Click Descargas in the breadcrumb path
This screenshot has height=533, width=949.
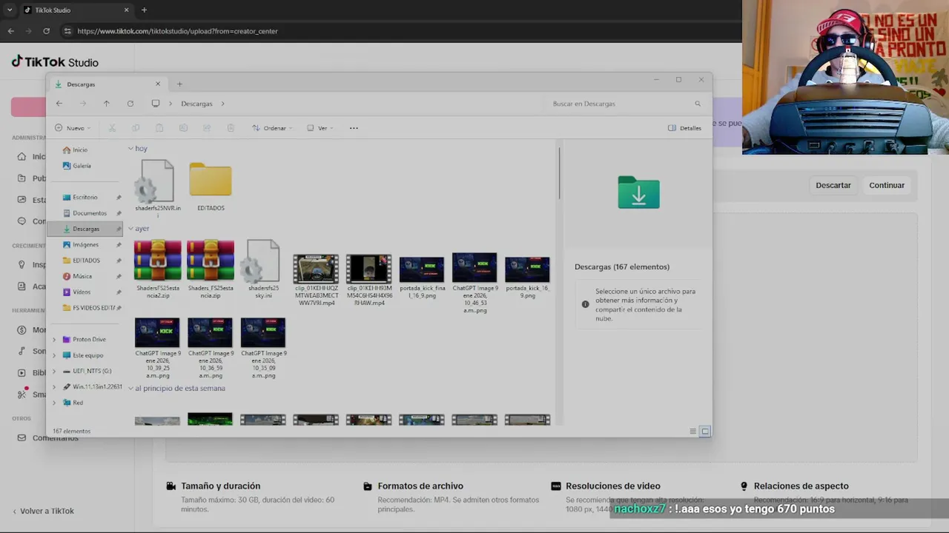tap(196, 104)
